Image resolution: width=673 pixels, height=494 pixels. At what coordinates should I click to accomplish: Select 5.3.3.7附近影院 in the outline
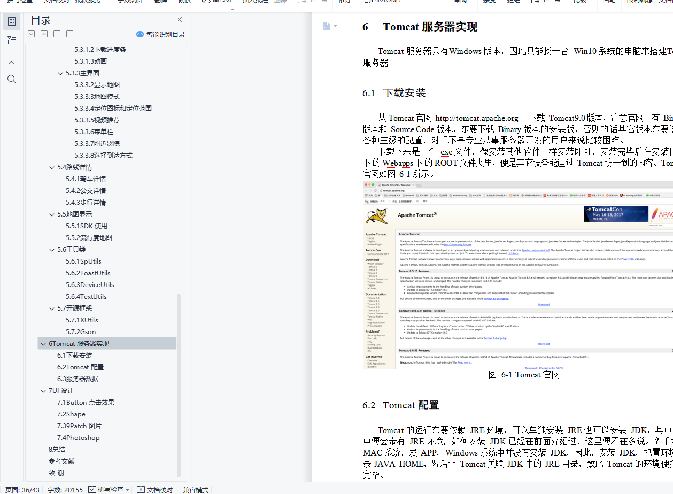(97, 144)
